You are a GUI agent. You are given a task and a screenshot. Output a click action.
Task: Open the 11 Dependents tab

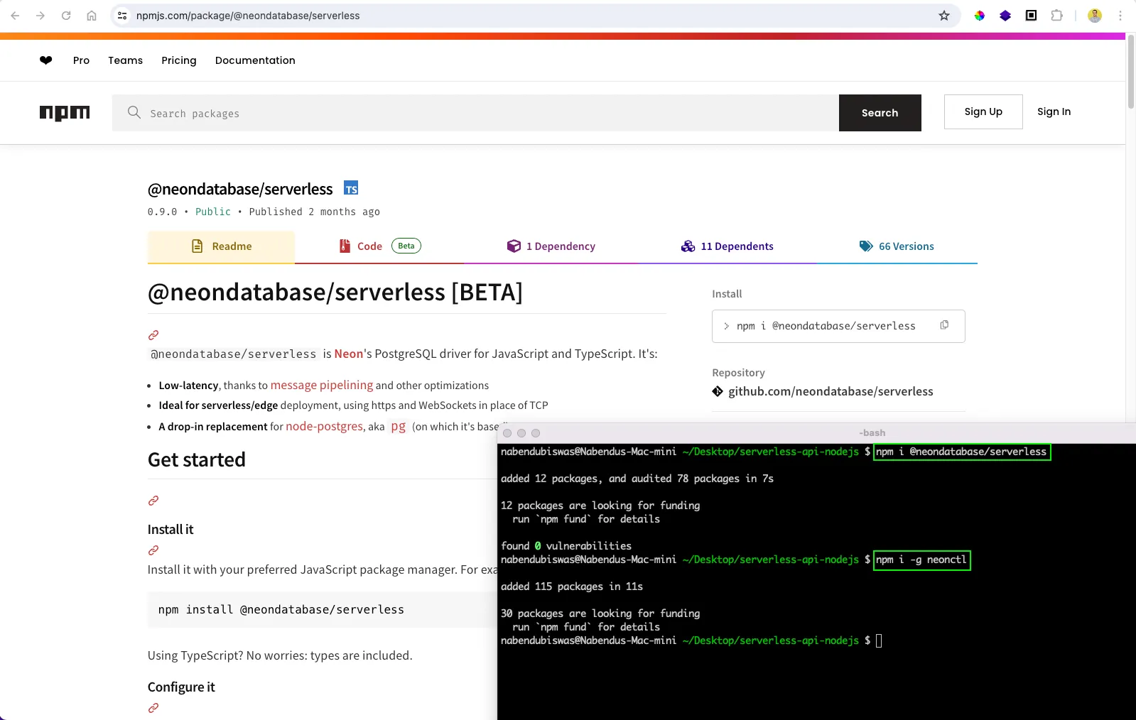click(727, 246)
